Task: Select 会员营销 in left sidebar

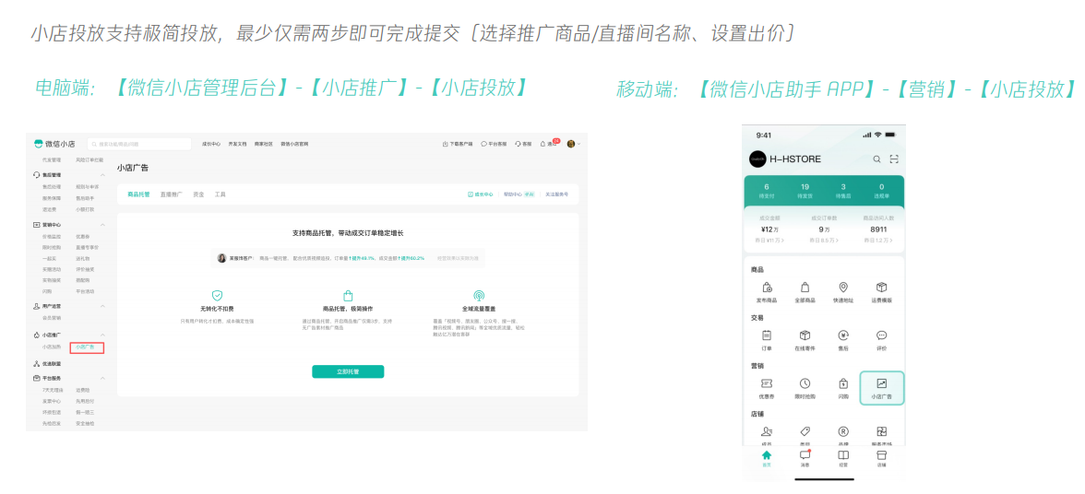Action: tap(52, 318)
